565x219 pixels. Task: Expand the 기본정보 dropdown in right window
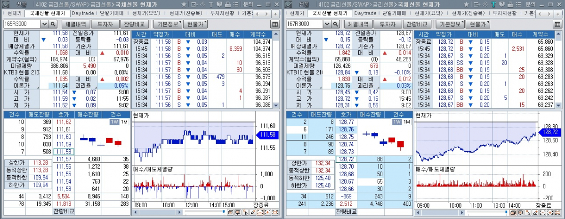click(450, 24)
